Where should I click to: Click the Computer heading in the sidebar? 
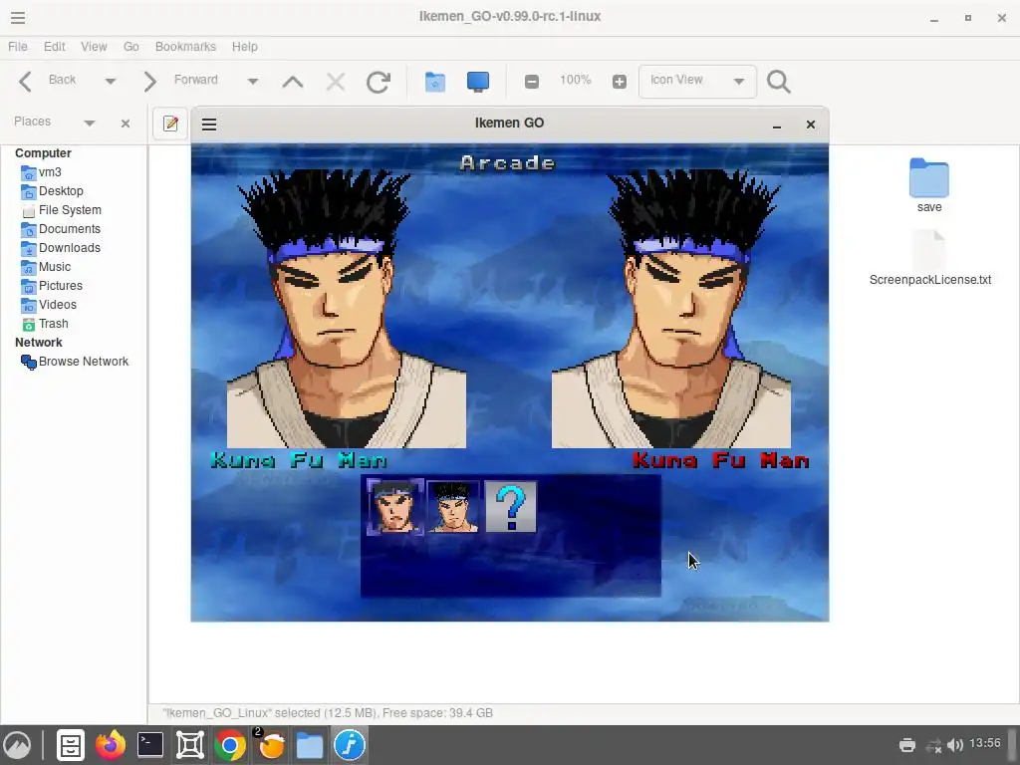coord(43,153)
